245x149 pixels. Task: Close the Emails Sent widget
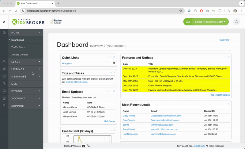[x=114, y=130]
